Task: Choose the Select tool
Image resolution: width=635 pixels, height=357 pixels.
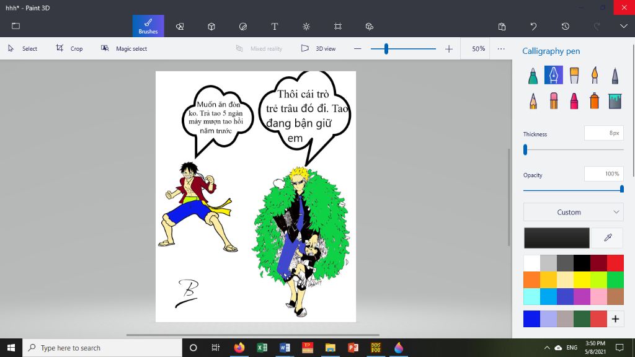Action: pyautogui.click(x=23, y=48)
